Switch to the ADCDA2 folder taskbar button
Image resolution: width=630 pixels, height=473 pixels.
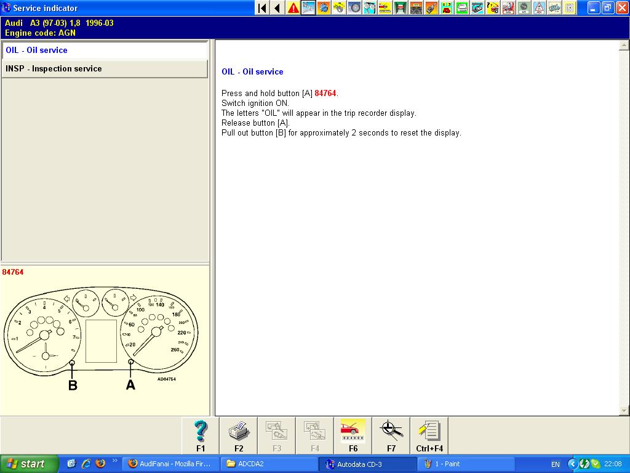269,464
